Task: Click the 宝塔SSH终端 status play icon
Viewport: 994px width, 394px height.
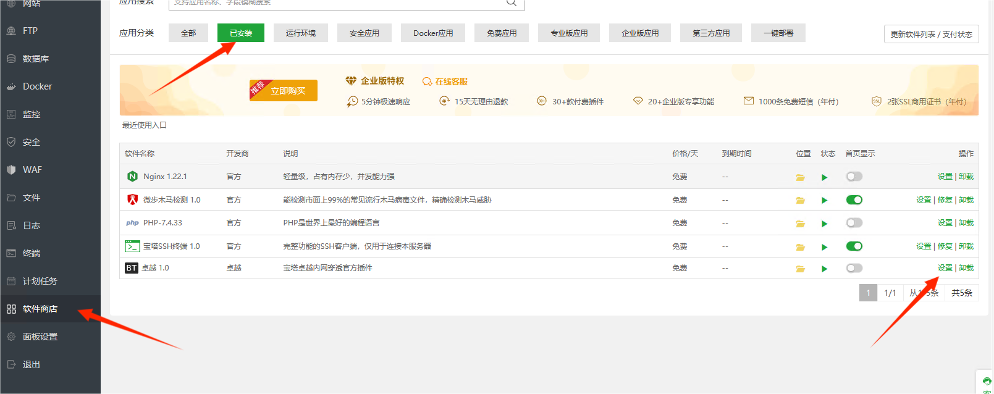Action: (824, 247)
